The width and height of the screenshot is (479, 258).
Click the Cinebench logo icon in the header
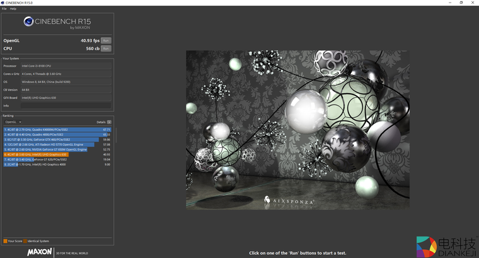(28, 22)
